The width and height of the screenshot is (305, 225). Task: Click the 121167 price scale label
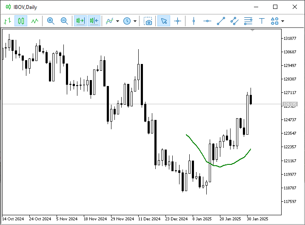[290, 161]
